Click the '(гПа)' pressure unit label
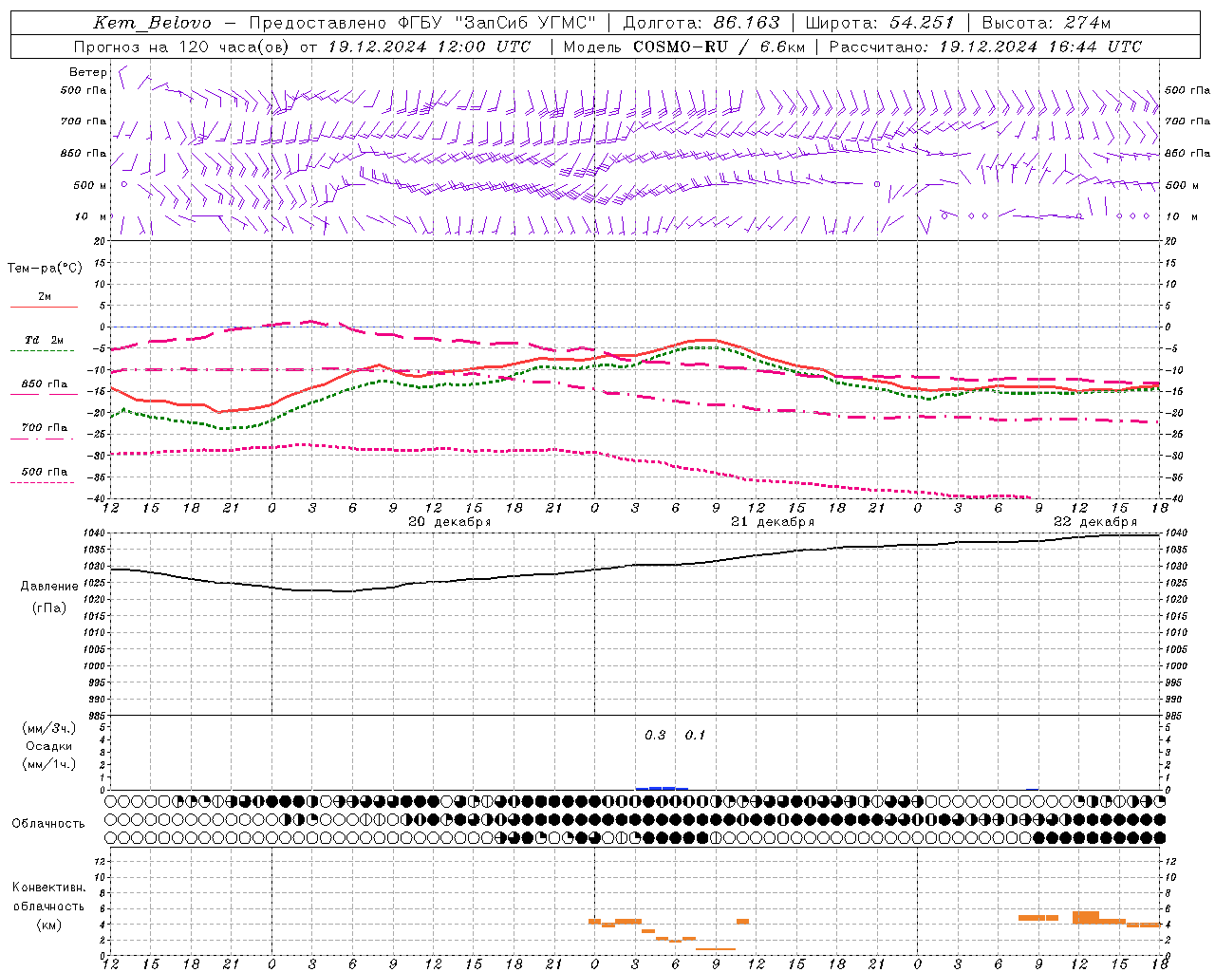The image size is (1215, 972). click(x=49, y=608)
